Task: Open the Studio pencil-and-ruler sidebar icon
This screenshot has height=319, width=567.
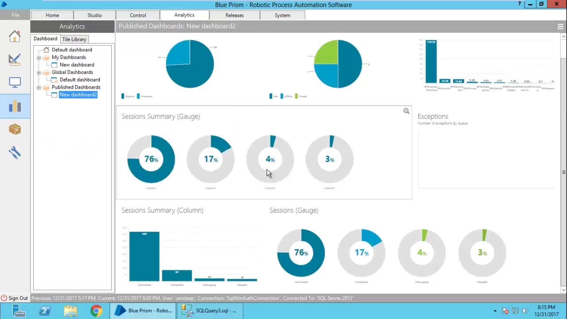Action: pyautogui.click(x=15, y=59)
